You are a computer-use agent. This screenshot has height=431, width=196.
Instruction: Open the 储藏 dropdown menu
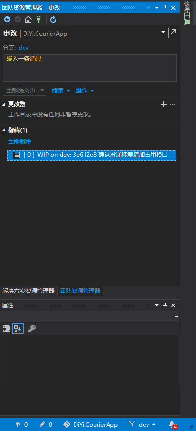coord(61,90)
